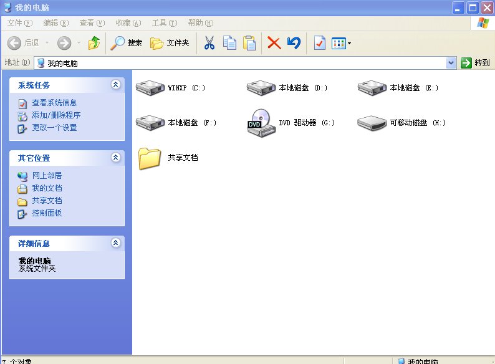Open the Views icon dropdown
This screenshot has width=495, height=364.
tap(341, 43)
